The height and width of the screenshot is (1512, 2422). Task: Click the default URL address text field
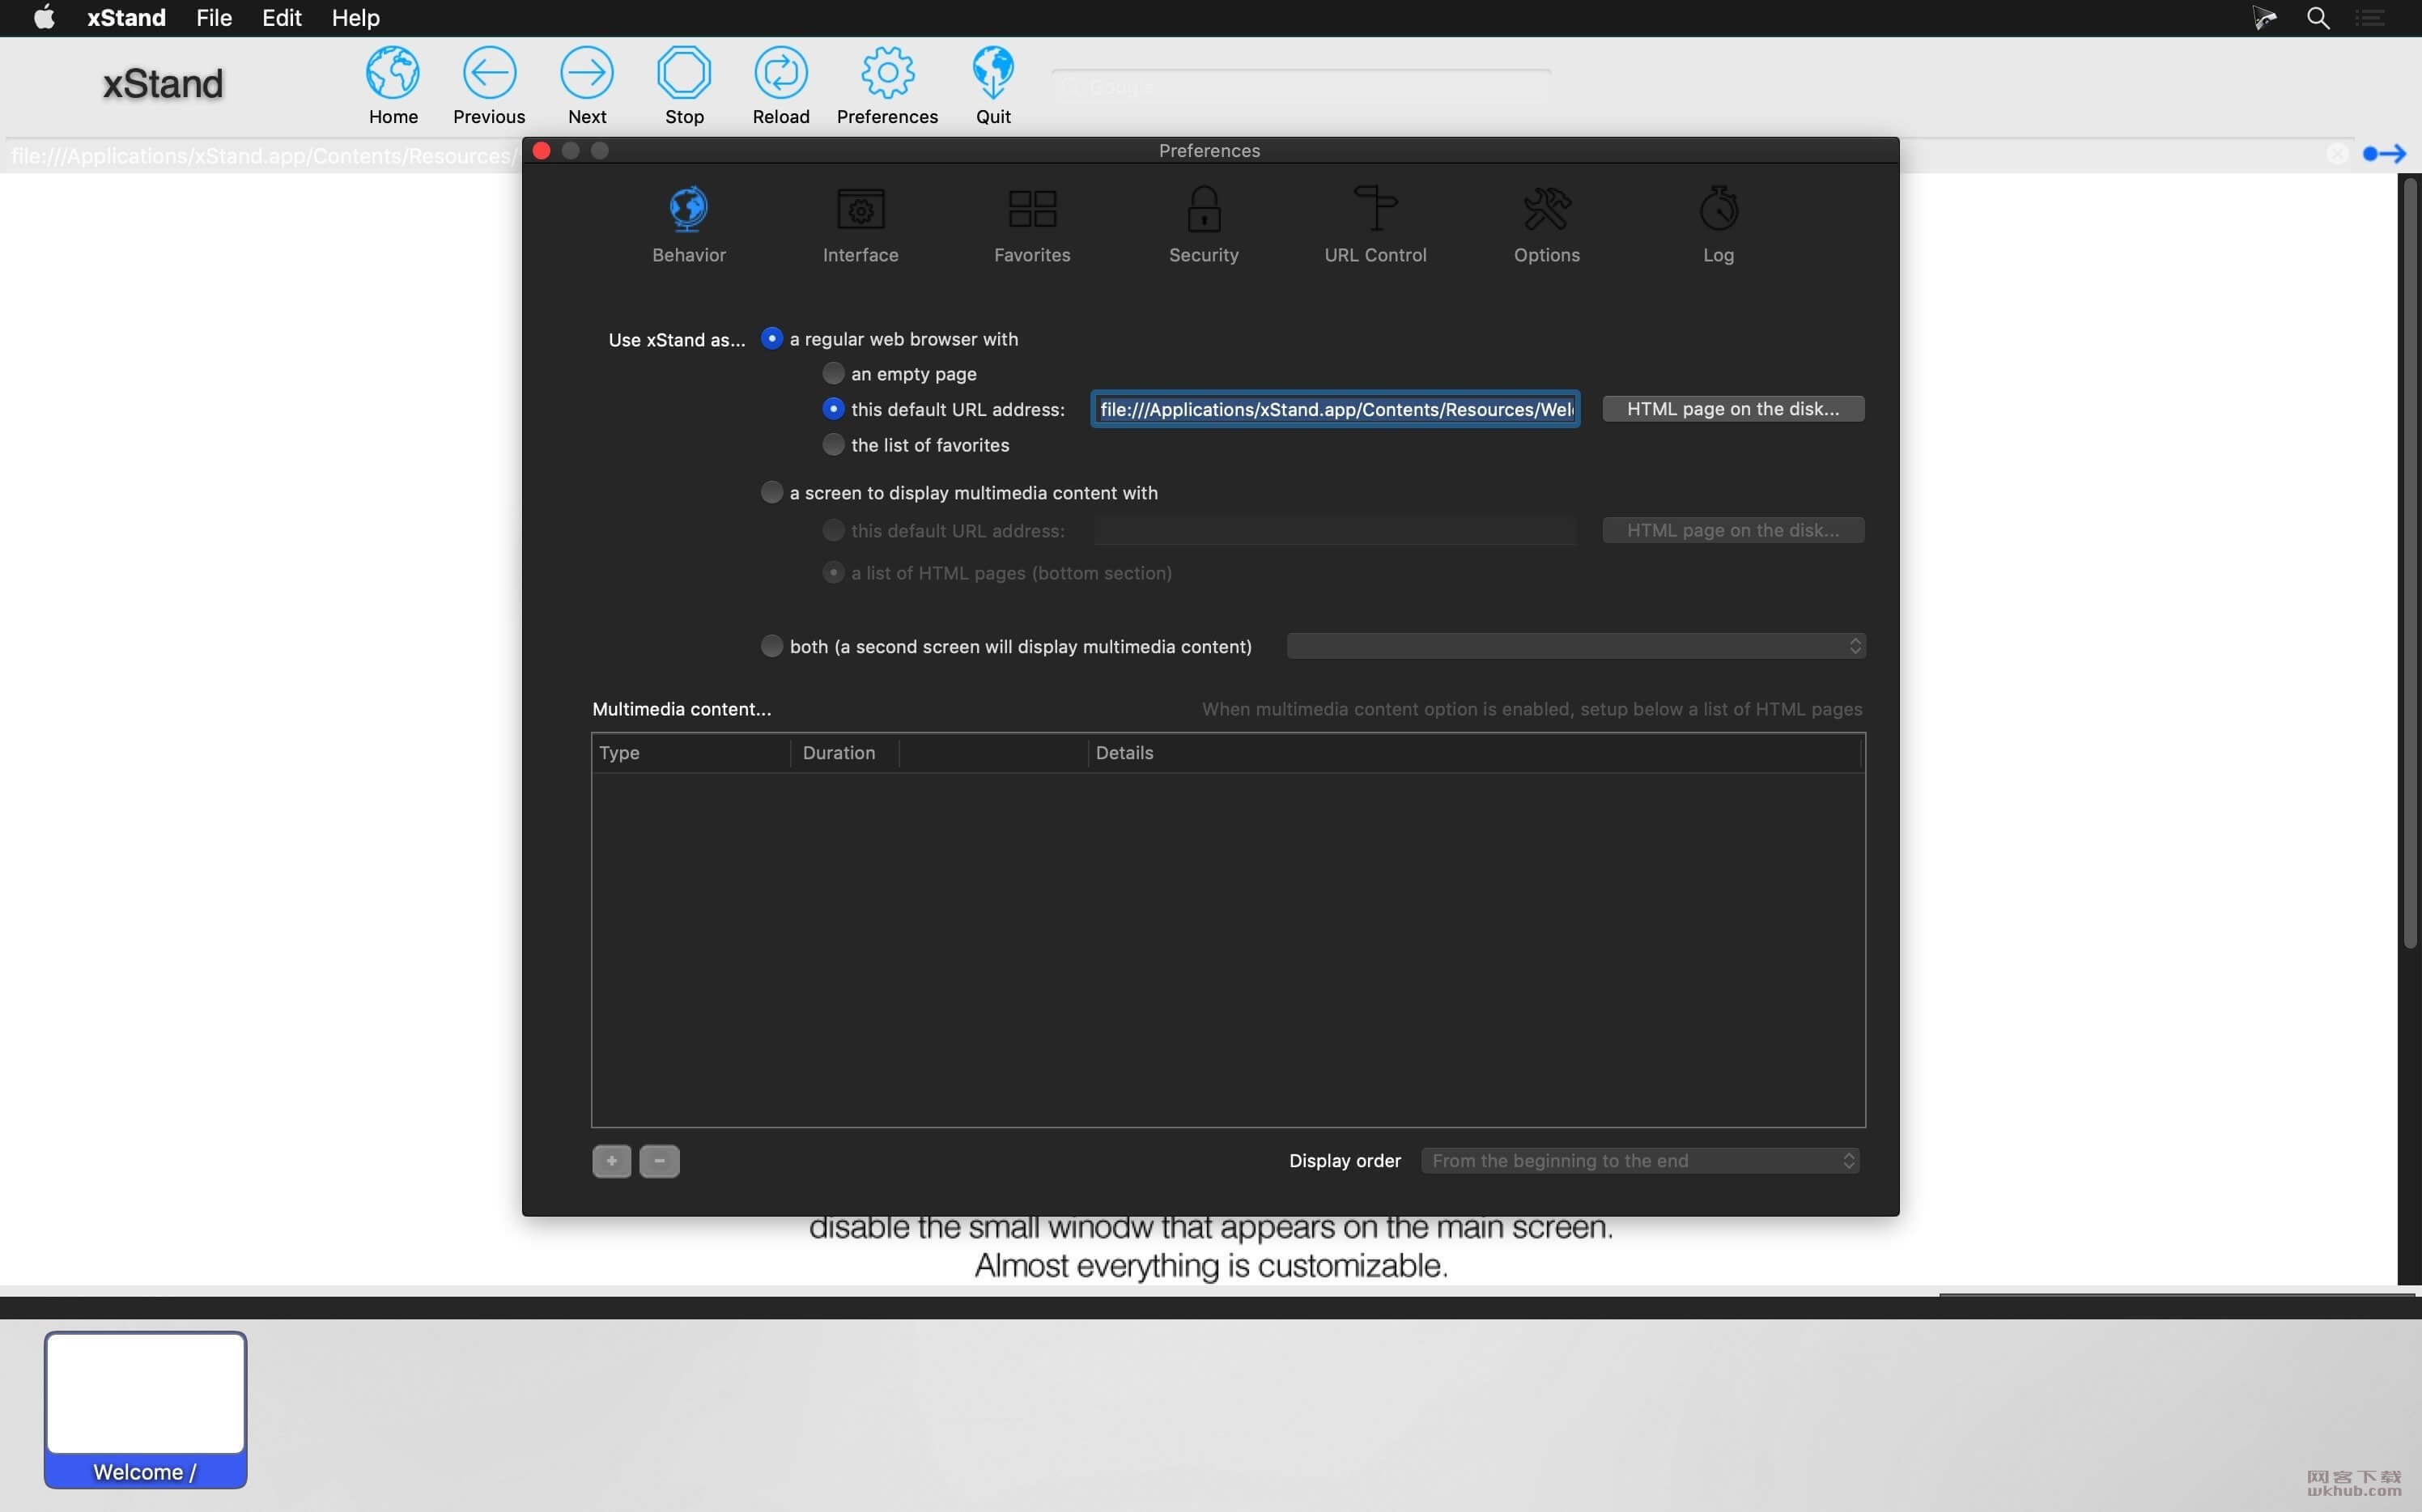click(x=1335, y=409)
